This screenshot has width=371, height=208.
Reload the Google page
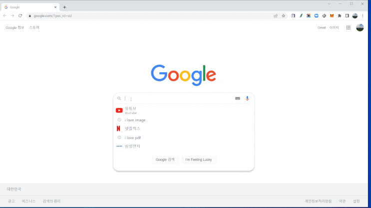(x=20, y=16)
